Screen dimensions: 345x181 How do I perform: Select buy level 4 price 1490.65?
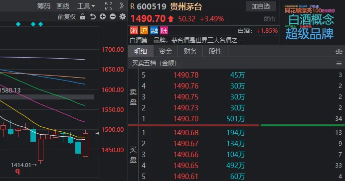186,166
